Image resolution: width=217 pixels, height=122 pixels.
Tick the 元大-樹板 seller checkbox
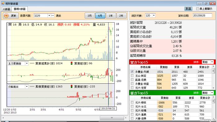coord(132,102)
